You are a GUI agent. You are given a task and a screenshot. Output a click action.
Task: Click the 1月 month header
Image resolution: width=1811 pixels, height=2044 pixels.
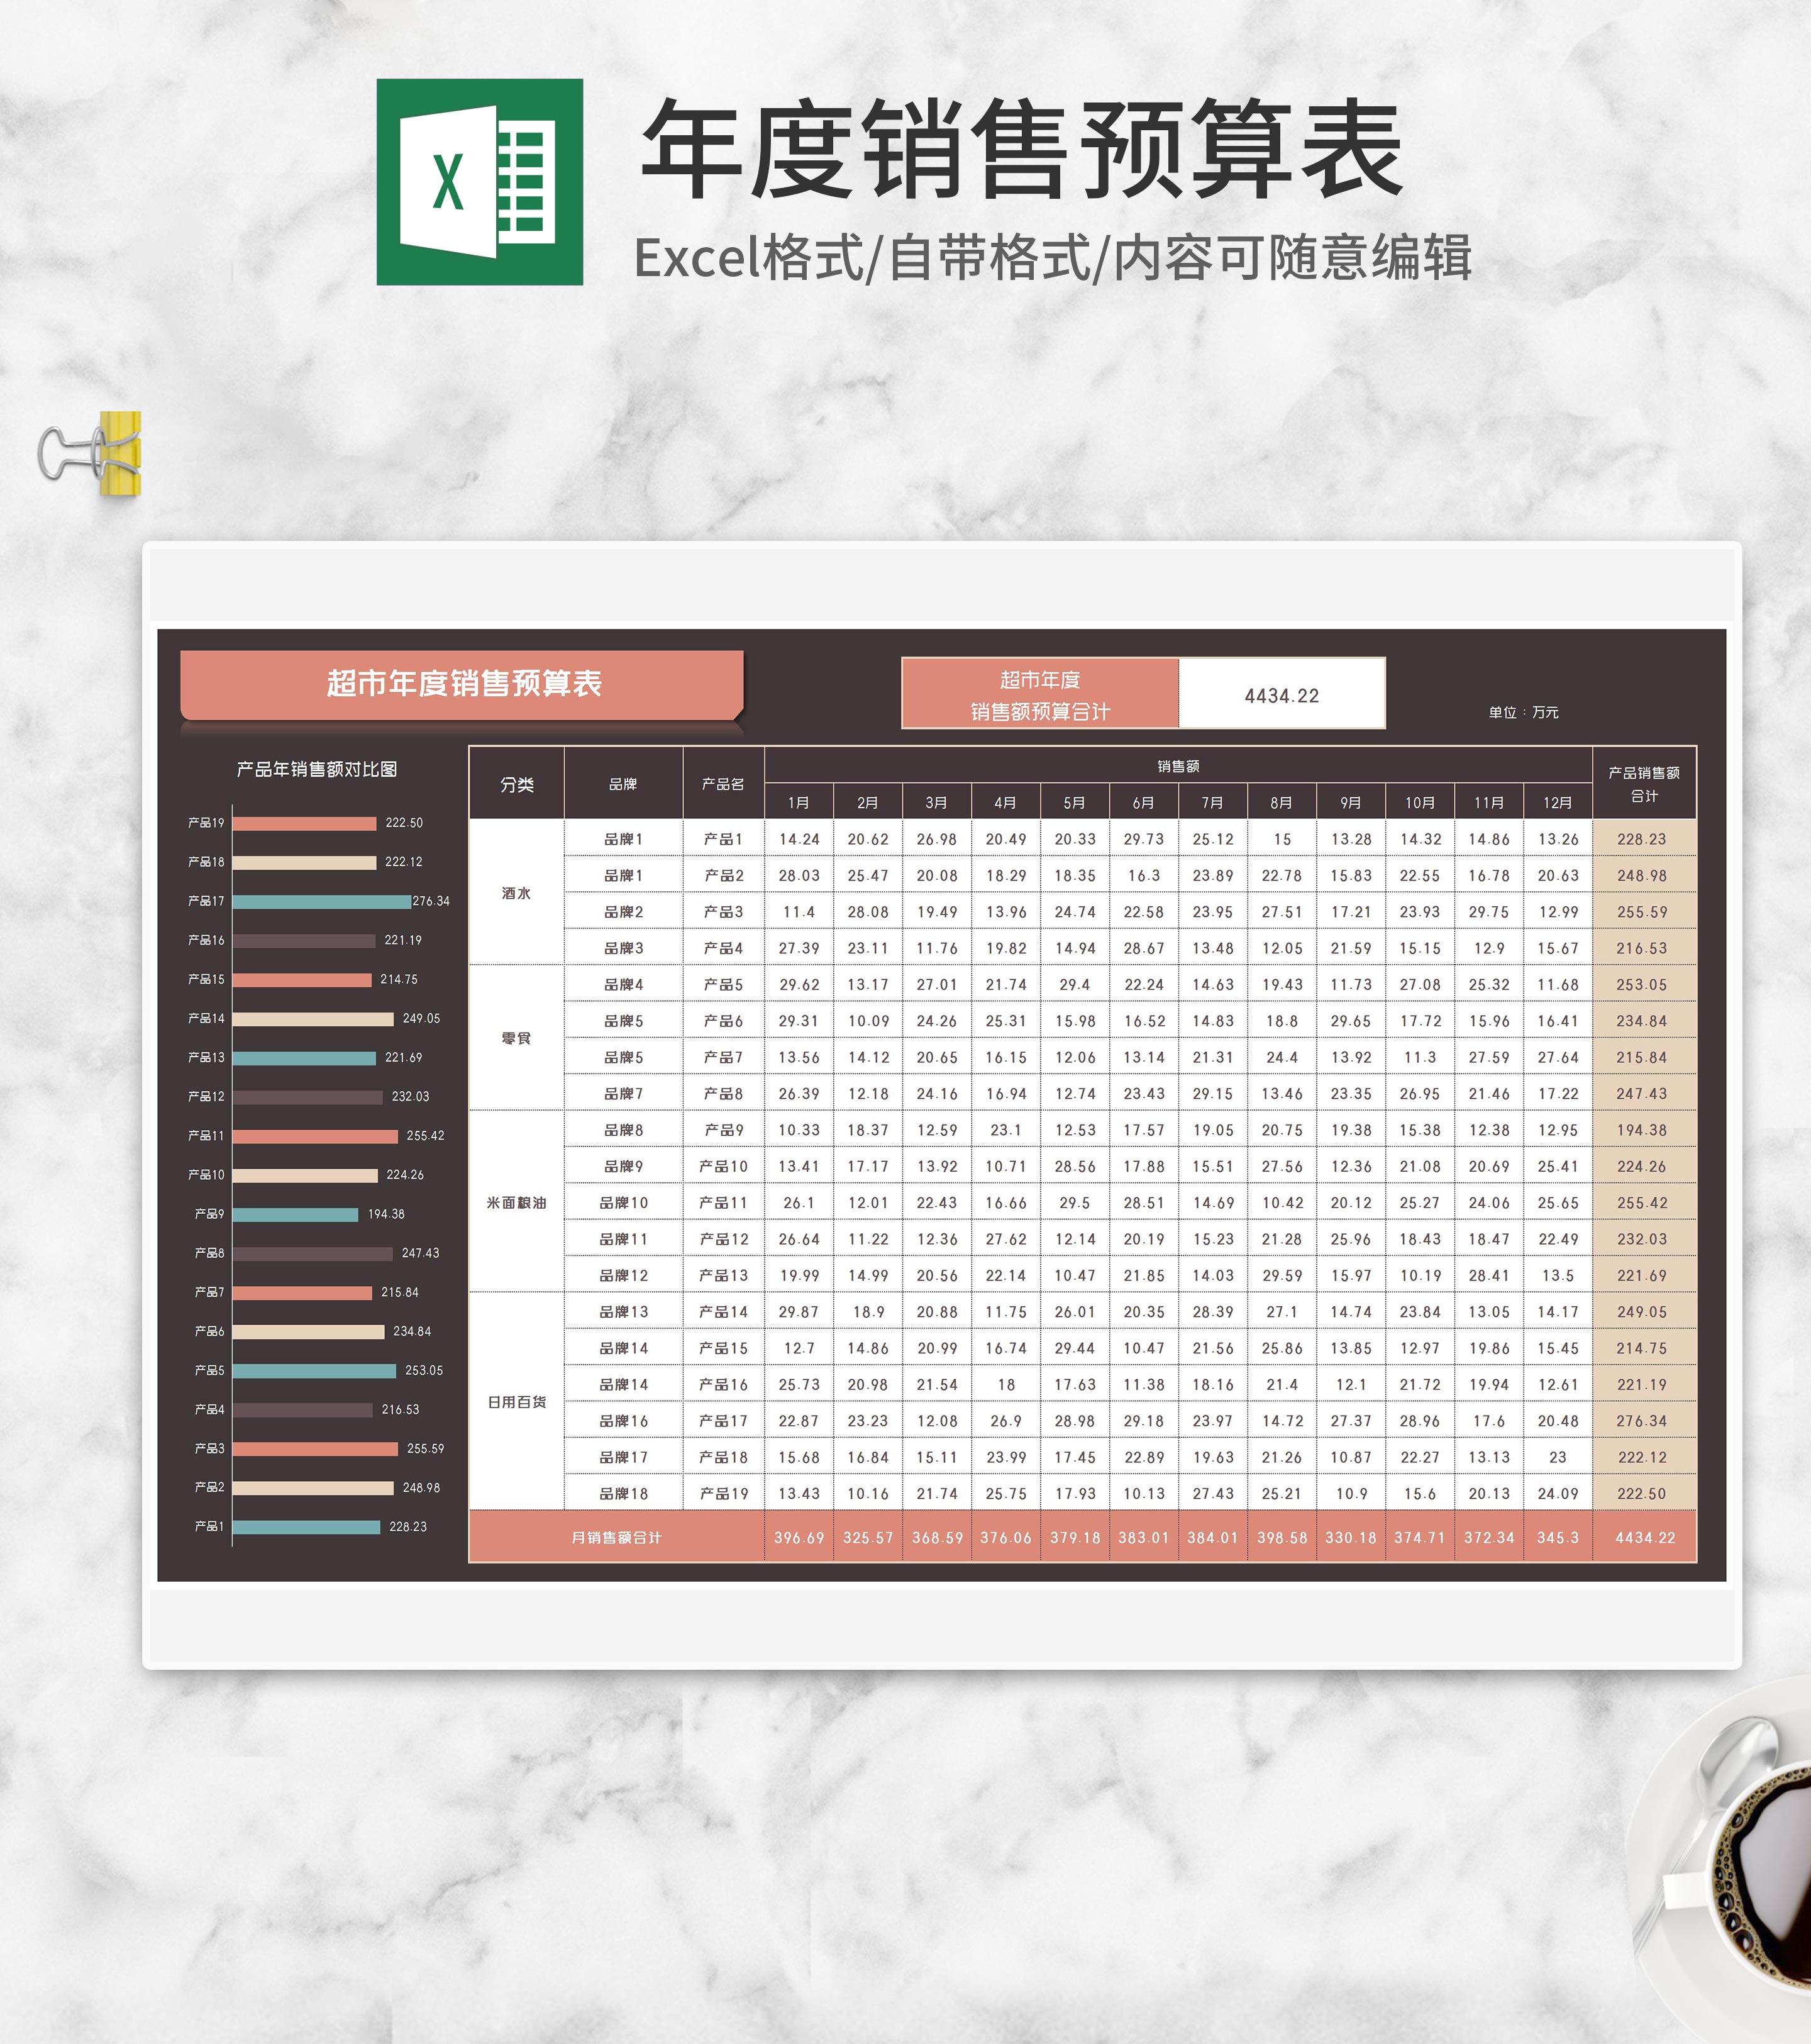pos(798,802)
